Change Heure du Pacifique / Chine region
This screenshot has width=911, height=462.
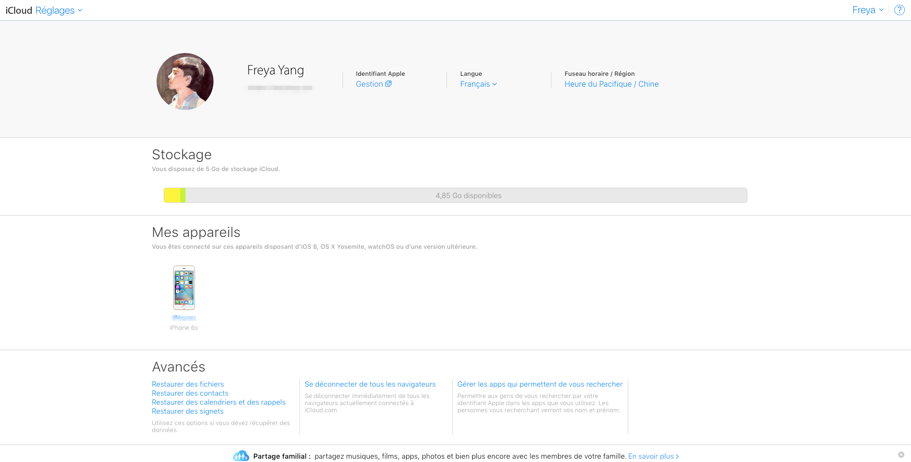[x=612, y=84]
